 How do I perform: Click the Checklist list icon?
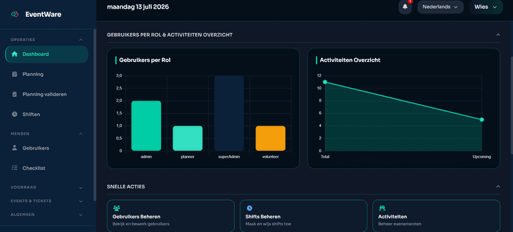[14, 167]
